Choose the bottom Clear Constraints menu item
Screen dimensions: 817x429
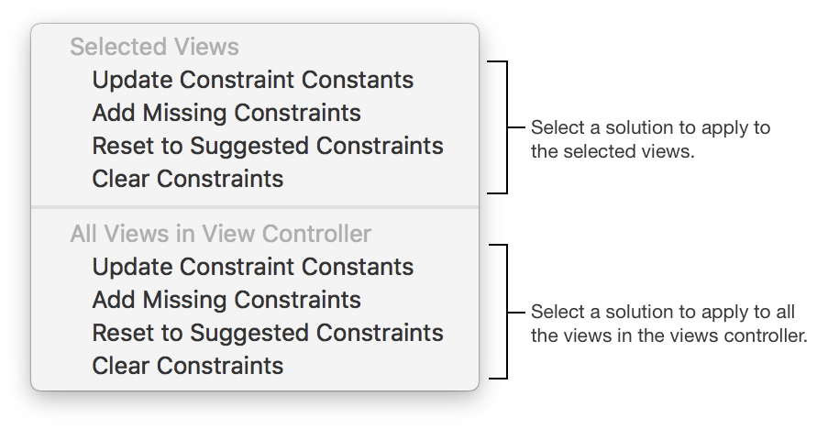coord(187,366)
